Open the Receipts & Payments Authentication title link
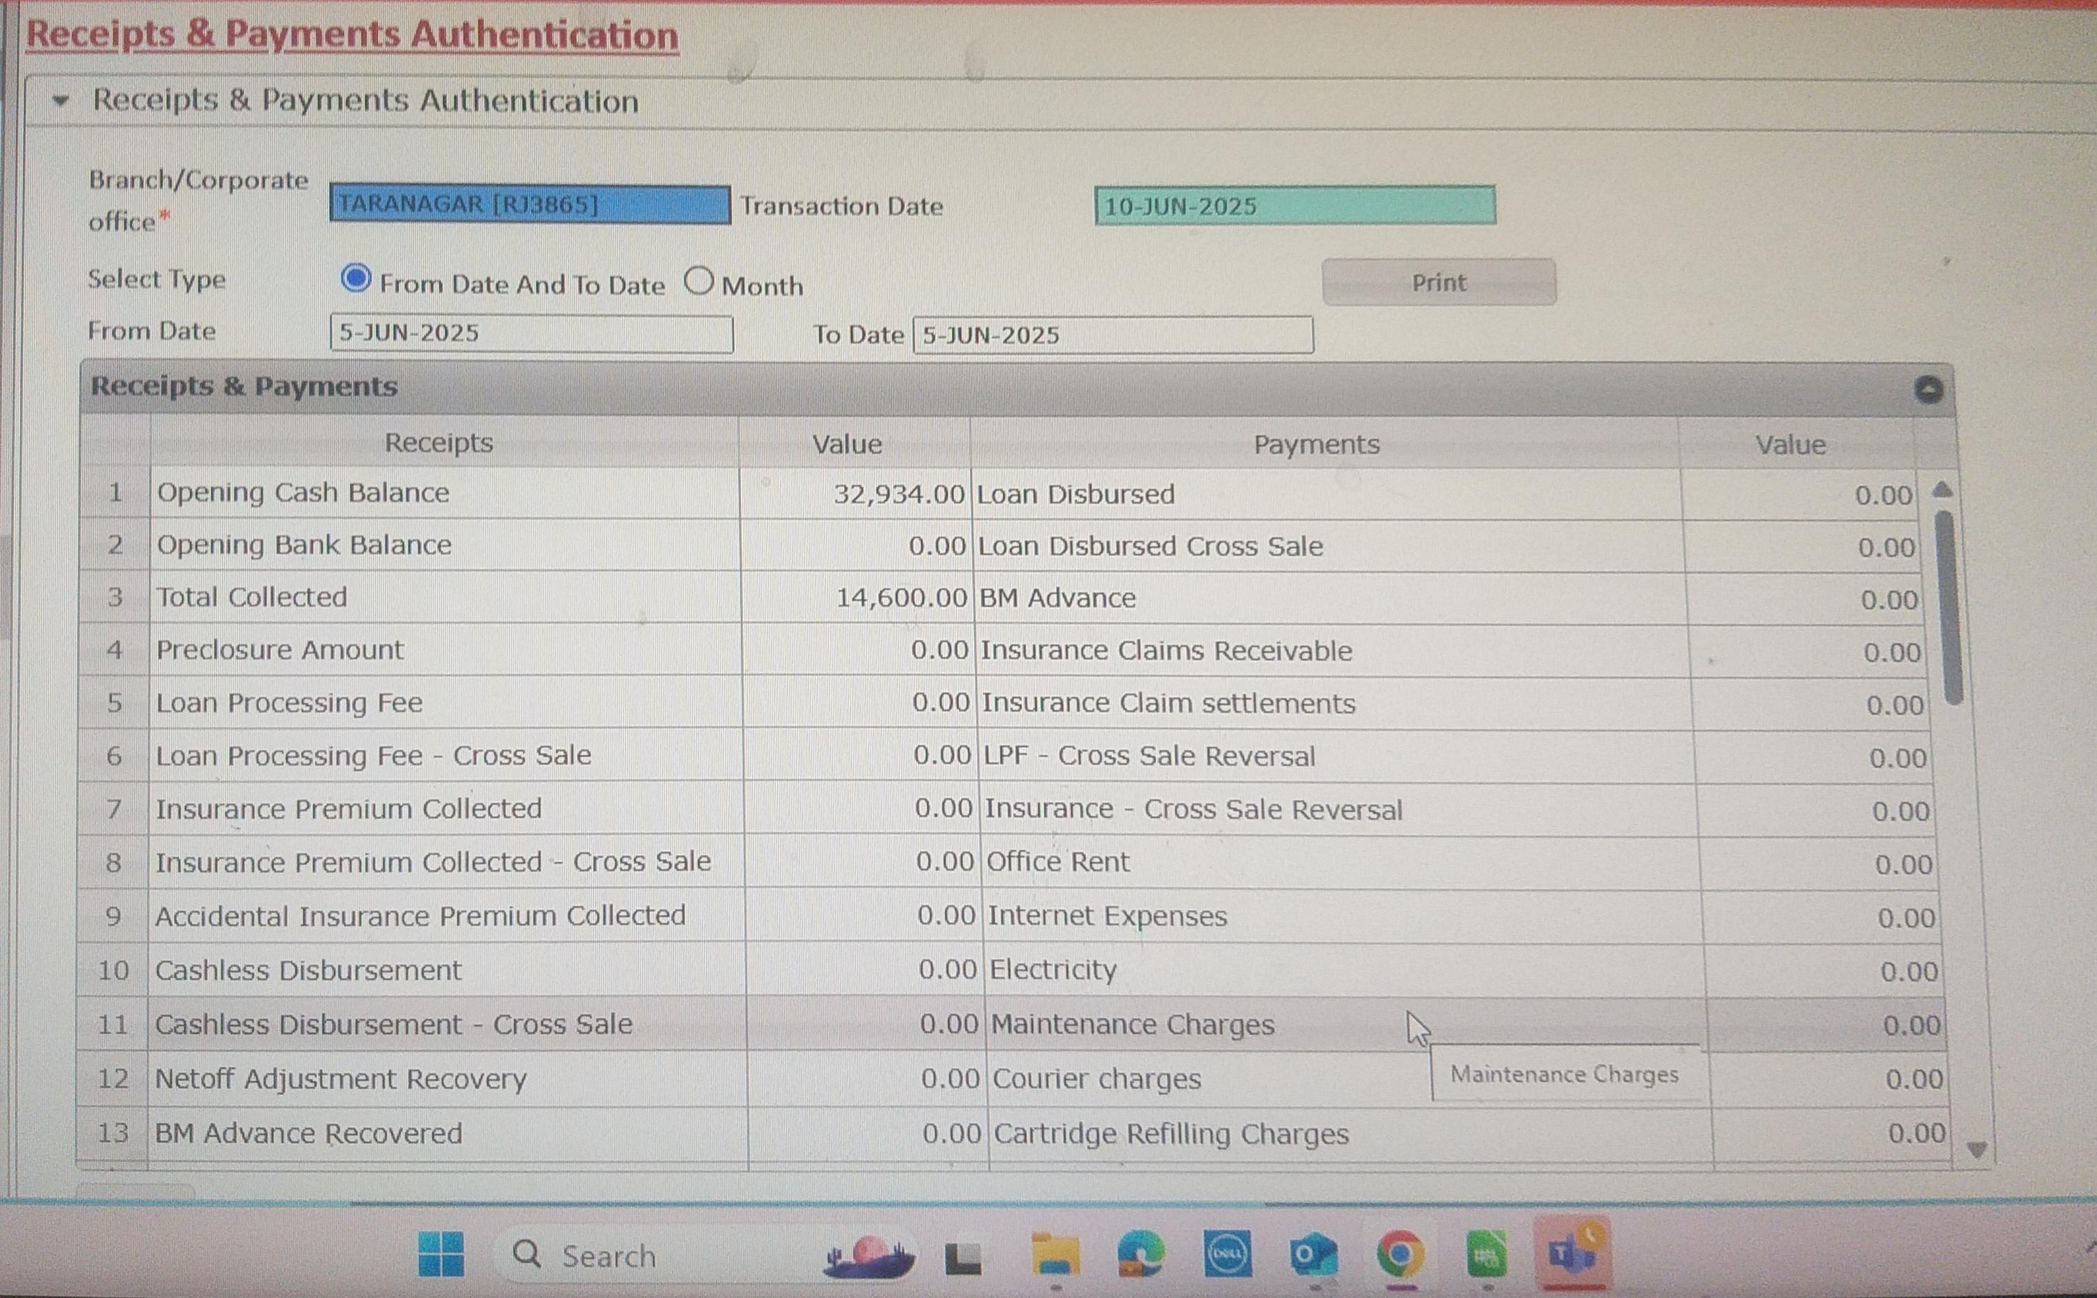2097x1298 pixels. (x=352, y=34)
